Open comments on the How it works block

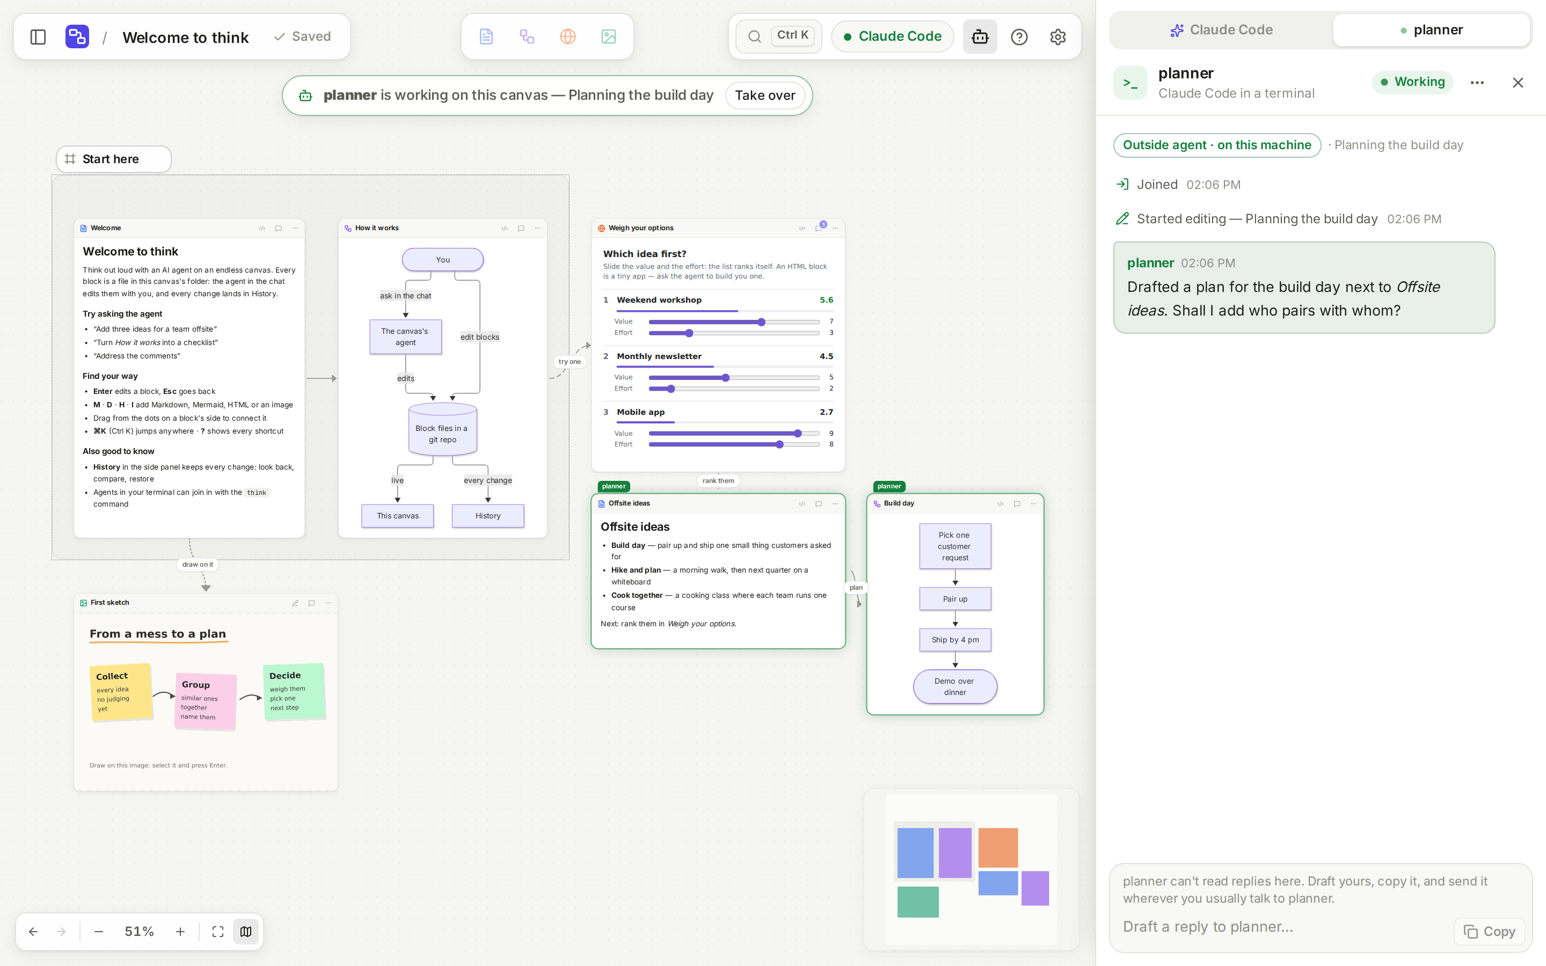[521, 228]
